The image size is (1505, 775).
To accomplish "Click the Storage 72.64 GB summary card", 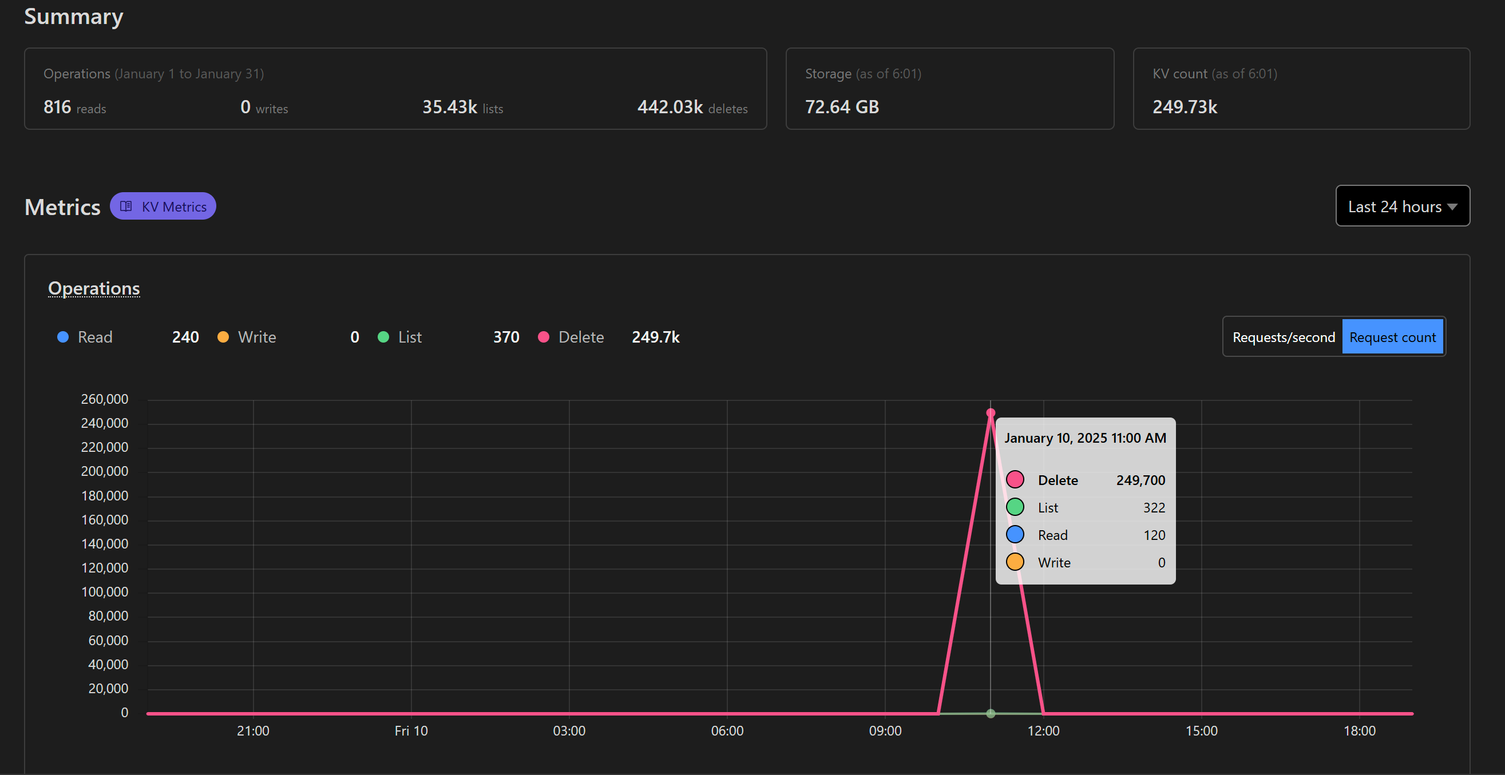I will tap(949, 89).
